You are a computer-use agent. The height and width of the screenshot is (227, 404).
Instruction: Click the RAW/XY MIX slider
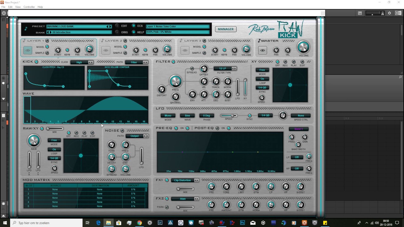(x=55, y=129)
